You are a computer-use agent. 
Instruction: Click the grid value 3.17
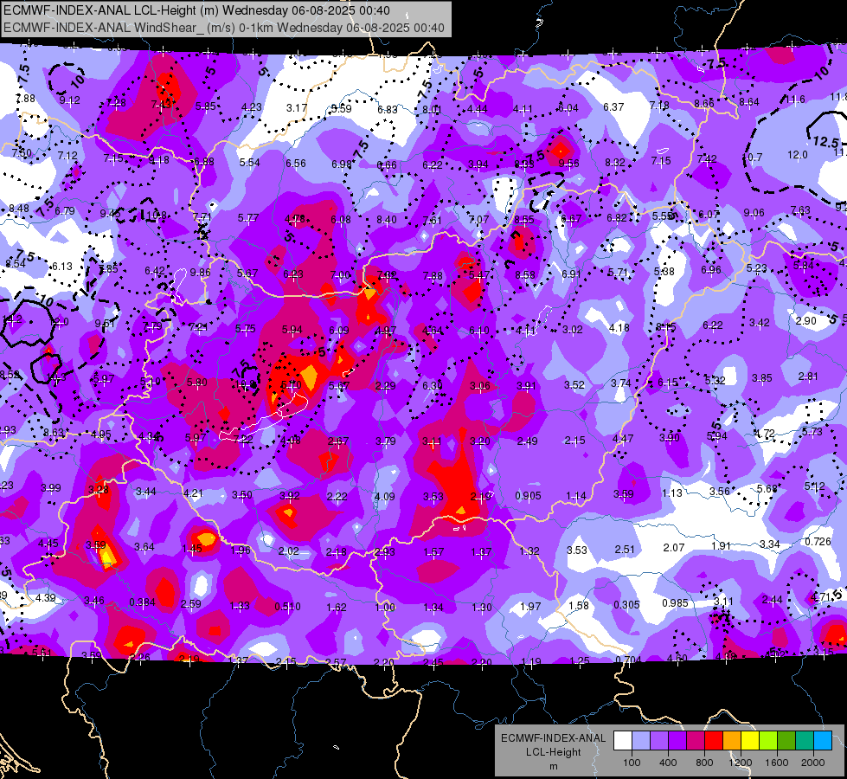tap(297, 108)
